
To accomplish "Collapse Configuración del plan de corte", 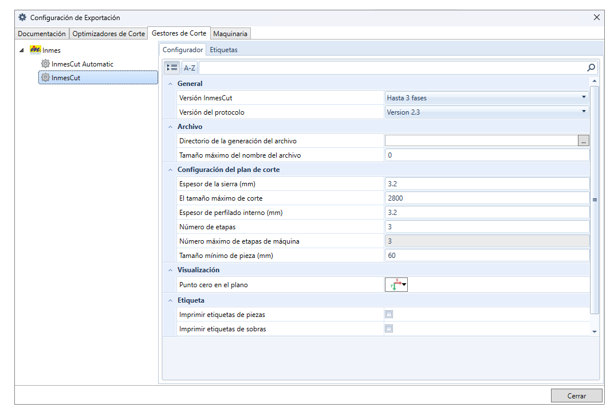I will [170, 170].
